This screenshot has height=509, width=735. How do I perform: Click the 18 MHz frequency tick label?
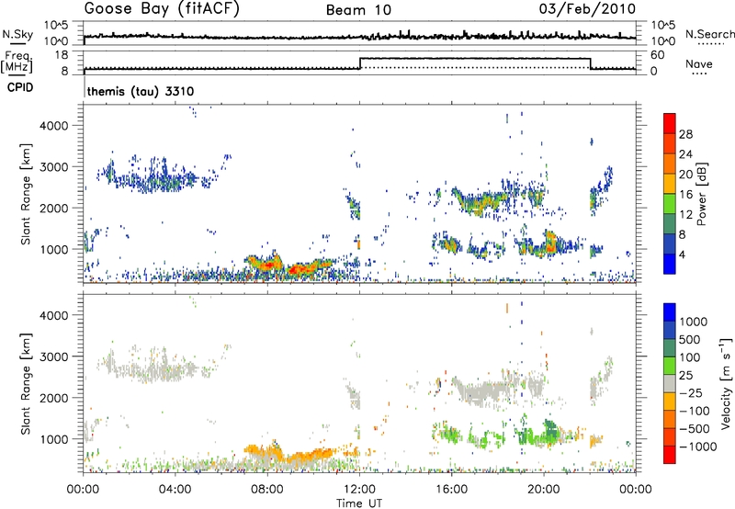(x=62, y=55)
